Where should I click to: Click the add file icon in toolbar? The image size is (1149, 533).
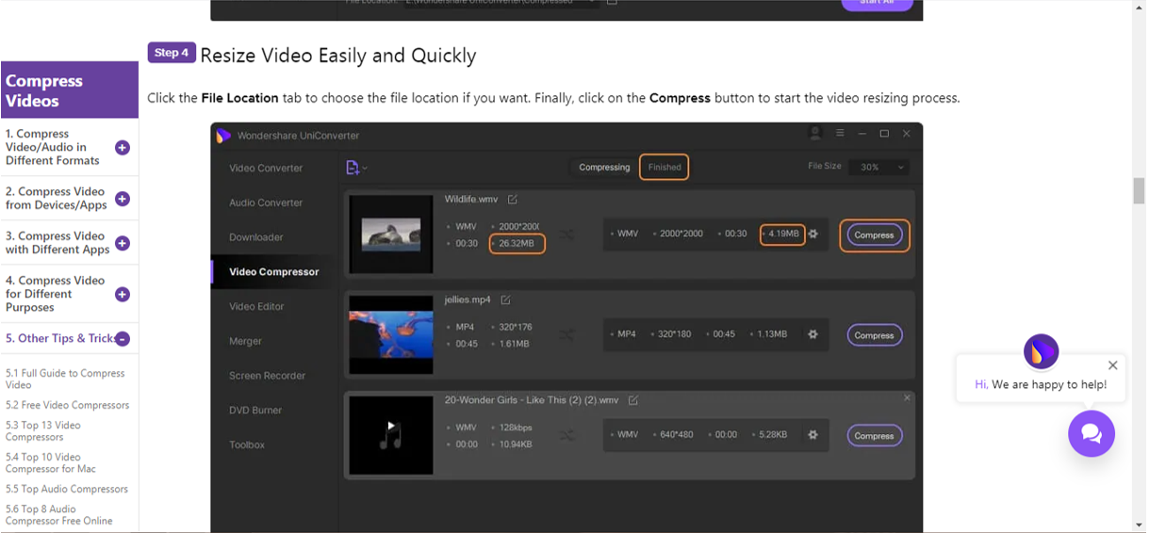click(x=353, y=168)
